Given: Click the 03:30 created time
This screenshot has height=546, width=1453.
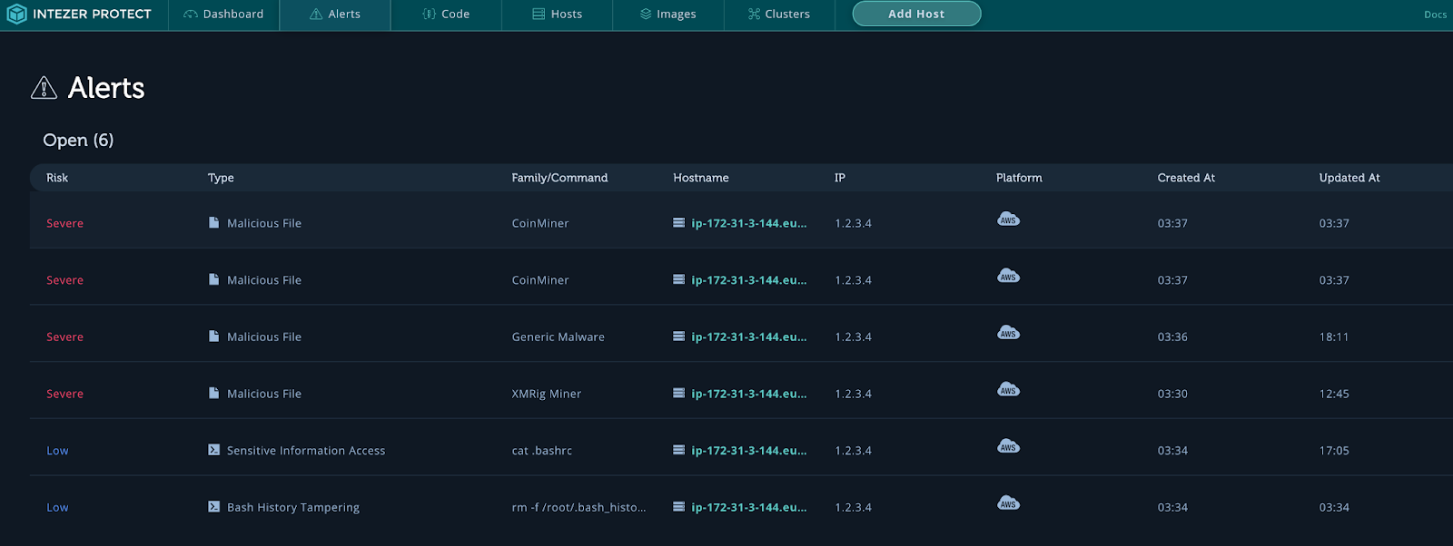Looking at the screenshot, I should tap(1172, 394).
